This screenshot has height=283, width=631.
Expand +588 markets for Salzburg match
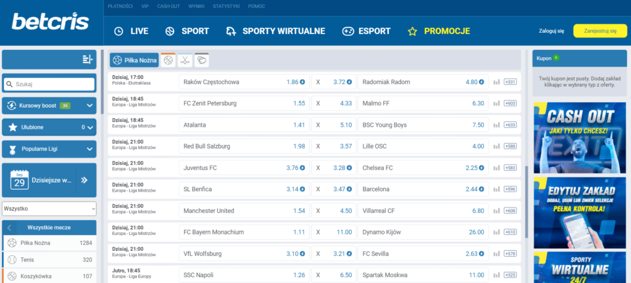[510, 146]
